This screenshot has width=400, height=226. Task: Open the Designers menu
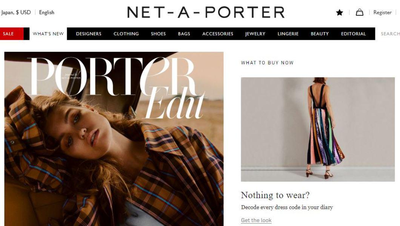pos(89,34)
